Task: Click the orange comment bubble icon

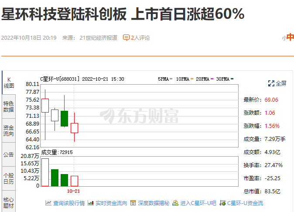Action: point(126,38)
